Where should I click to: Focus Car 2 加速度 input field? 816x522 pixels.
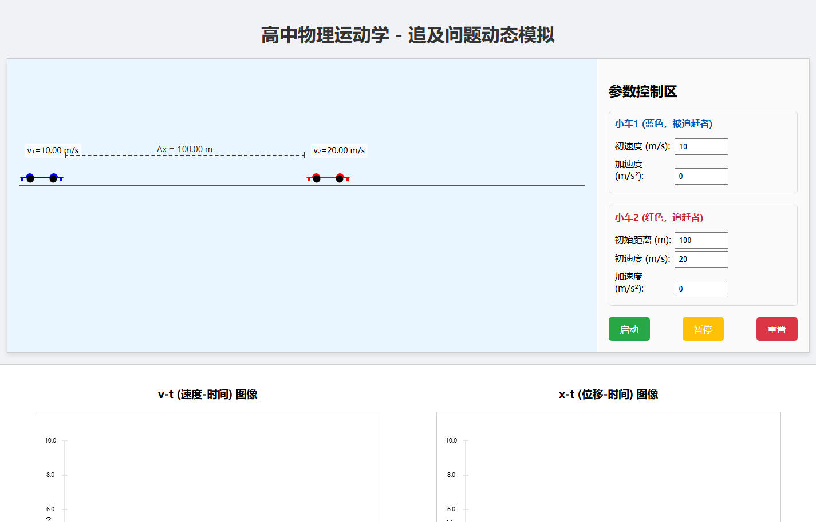(x=701, y=289)
